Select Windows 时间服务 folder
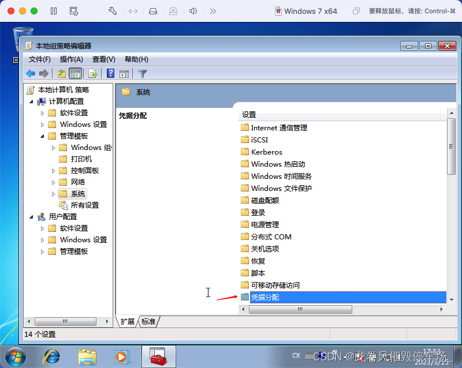 [281, 176]
